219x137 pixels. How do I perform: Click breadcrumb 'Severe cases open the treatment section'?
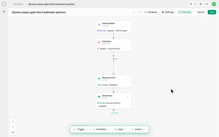point(52,4)
